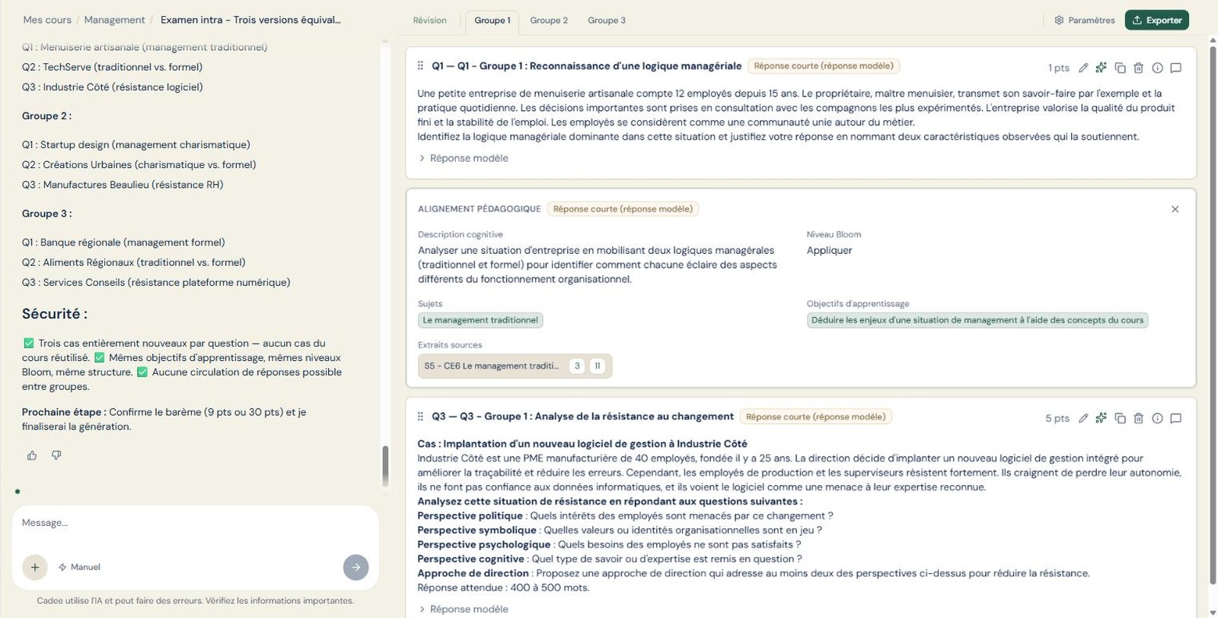Open the Groupe 3 tab
1218x618 pixels.
coord(607,21)
